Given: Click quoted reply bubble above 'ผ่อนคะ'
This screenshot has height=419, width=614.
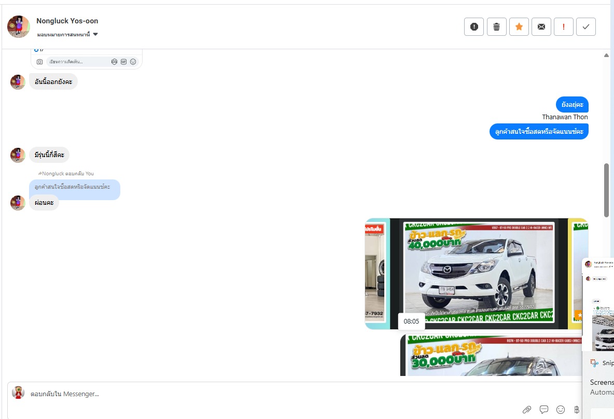Looking at the screenshot, I should point(74,188).
